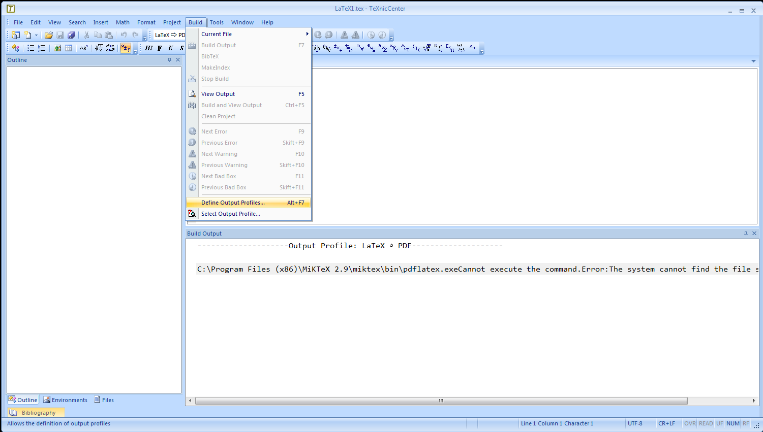The width and height of the screenshot is (763, 432).
Task: Click the Open file folder icon
Action: pyautogui.click(x=48, y=35)
